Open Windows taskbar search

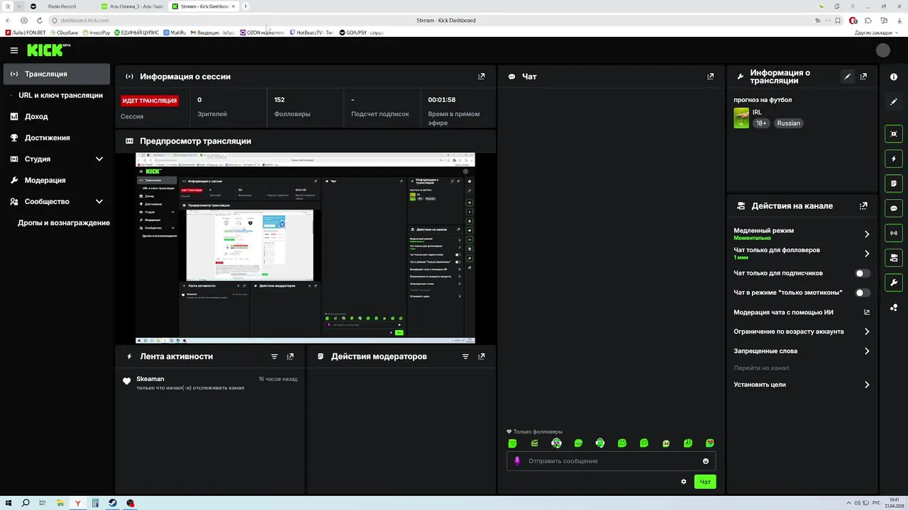point(26,503)
